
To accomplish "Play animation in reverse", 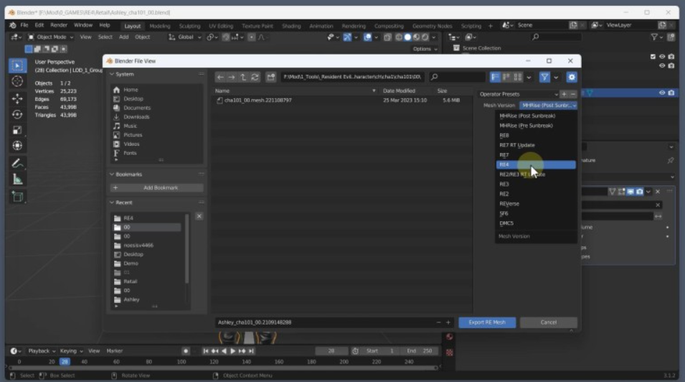I will pos(224,351).
